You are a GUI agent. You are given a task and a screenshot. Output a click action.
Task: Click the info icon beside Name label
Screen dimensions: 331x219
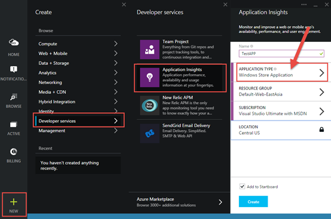[252, 46]
